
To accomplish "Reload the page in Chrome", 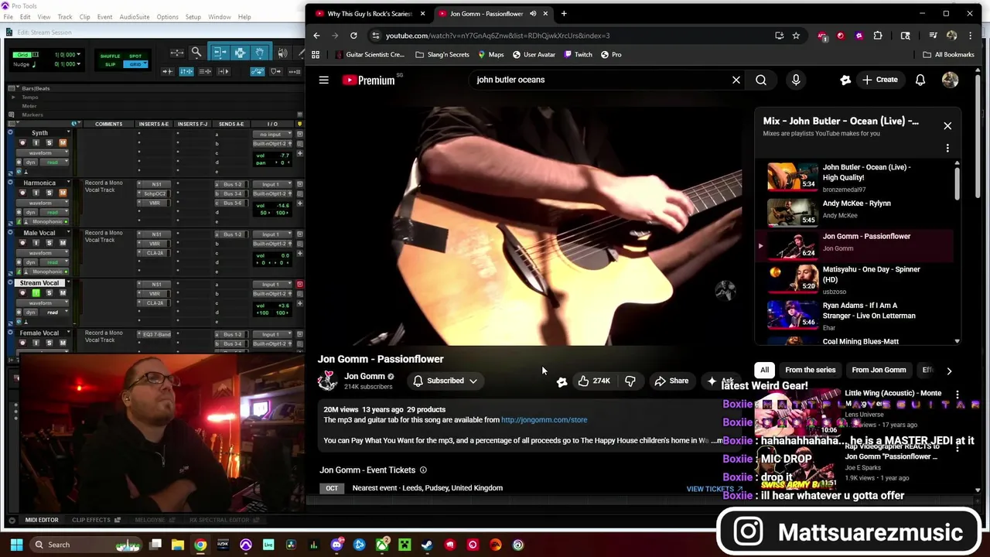I will click(353, 36).
